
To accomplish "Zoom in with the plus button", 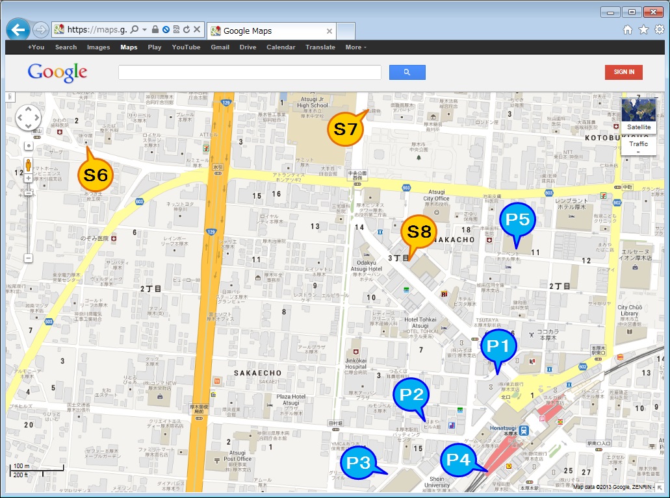I will pos(28,178).
